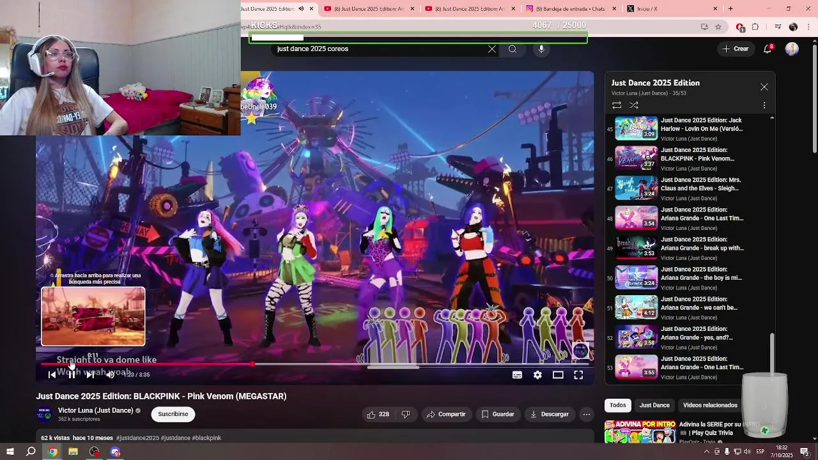Screen dimensions: 818x460
Task: Open Victor Luna (Just Dance) channel link
Action: click(95, 410)
